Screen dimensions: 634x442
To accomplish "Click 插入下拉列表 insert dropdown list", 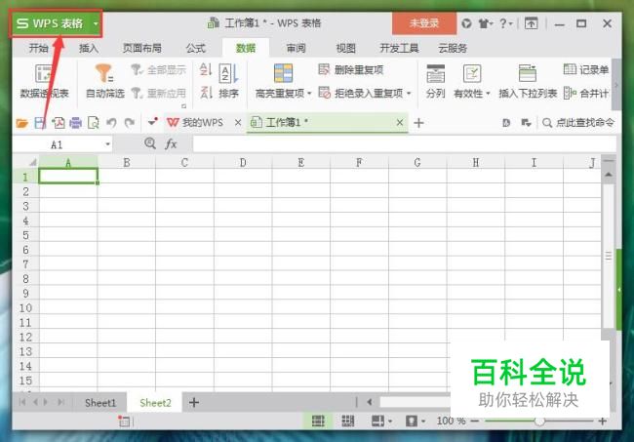I will [x=528, y=81].
